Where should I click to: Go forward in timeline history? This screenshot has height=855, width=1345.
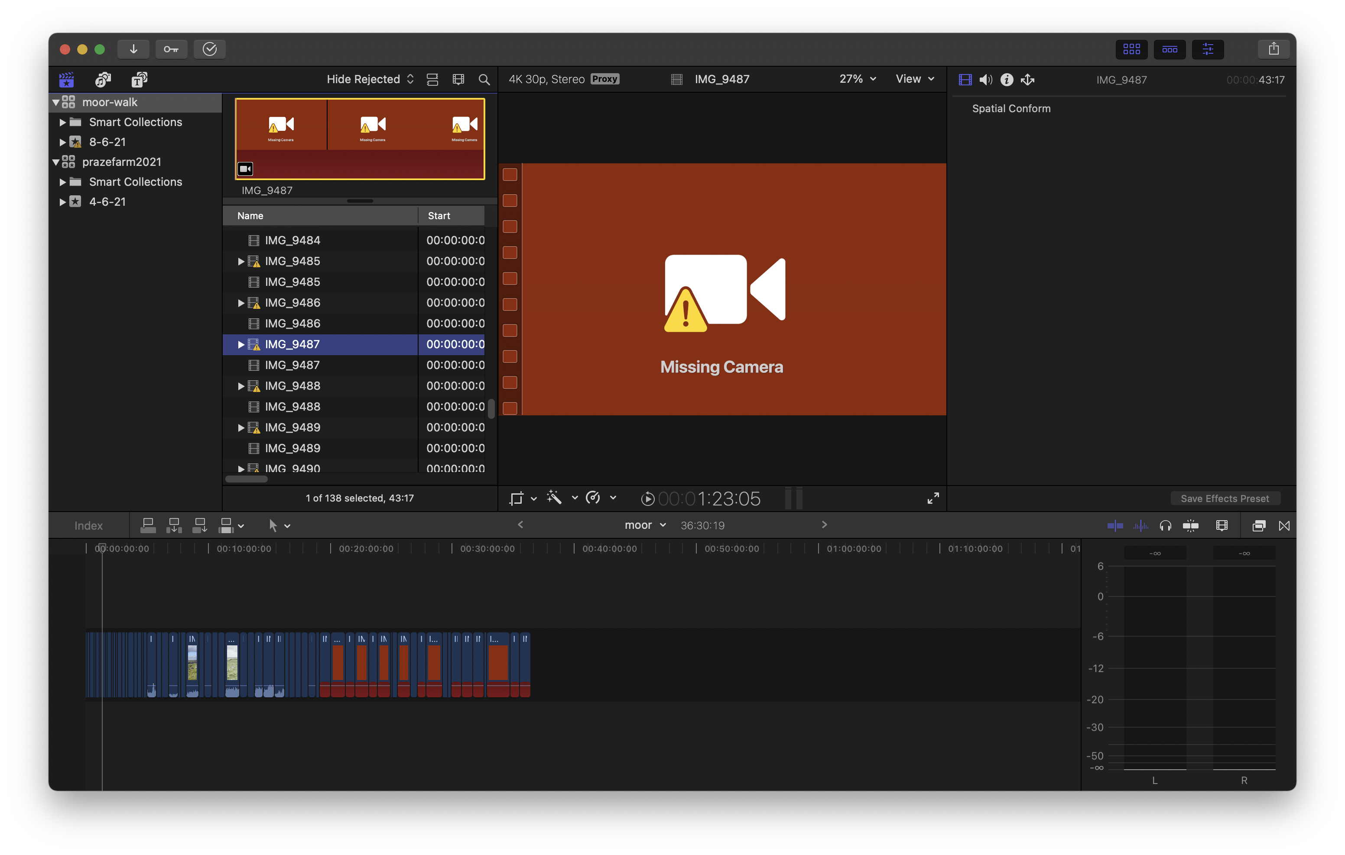pyautogui.click(x=824, y=525)
